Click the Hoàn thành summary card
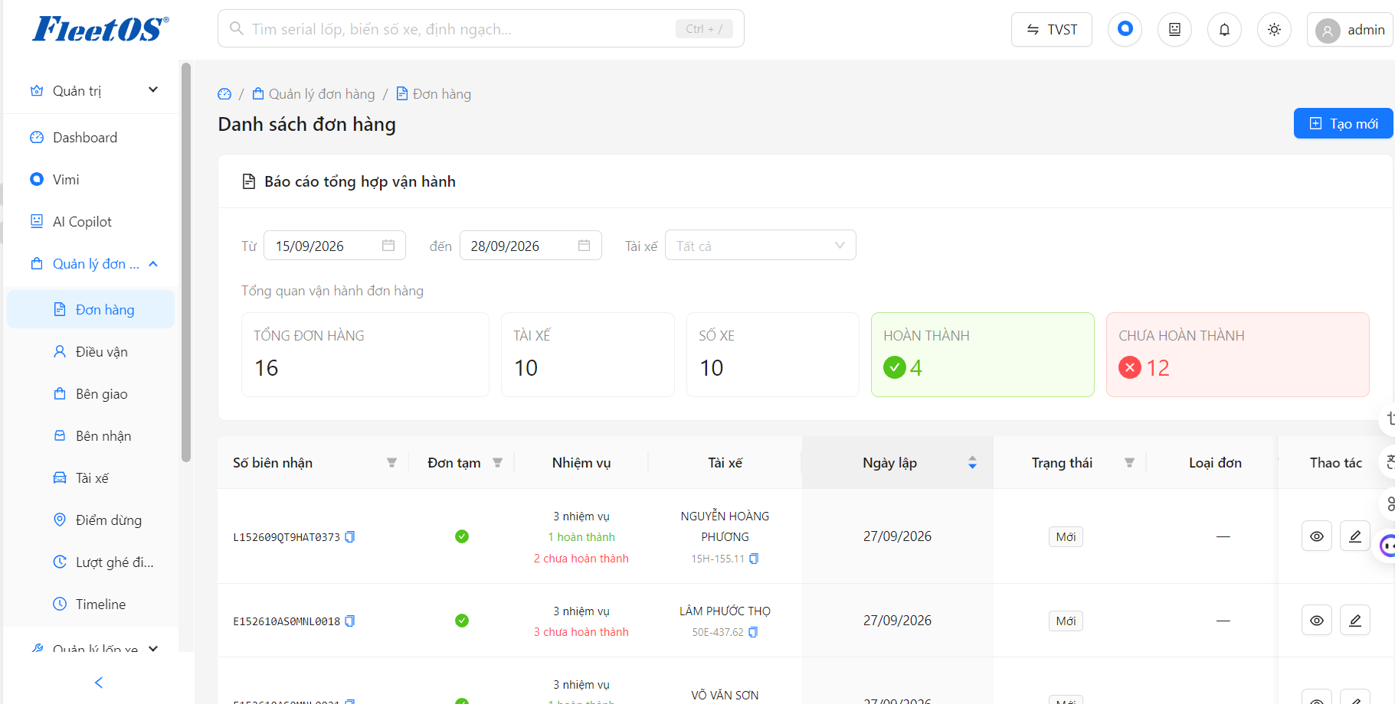The width and height of the screenshot is (1395, 704). tap(982, 354)
